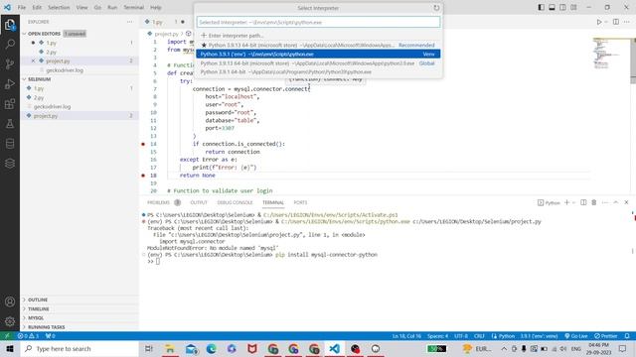This screenshot has height=357, width=636.
Task: Show errors and warnings count in status bar
Action: (28, 336)
